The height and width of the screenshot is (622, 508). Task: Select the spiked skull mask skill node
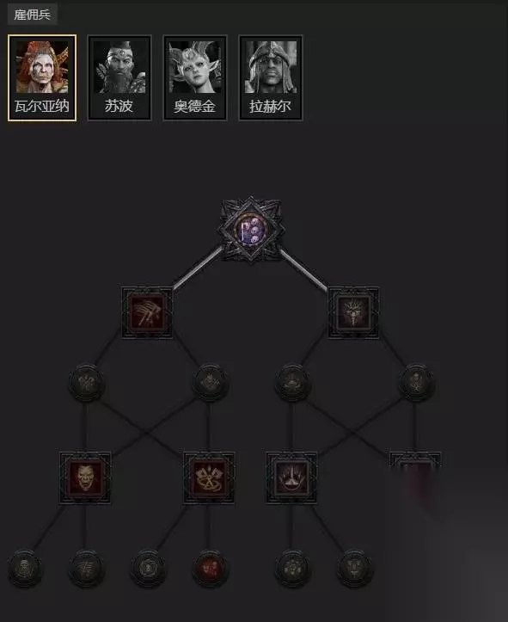(353, 312)
